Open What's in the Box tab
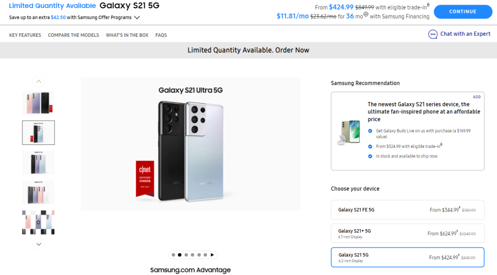 point(127,35)
